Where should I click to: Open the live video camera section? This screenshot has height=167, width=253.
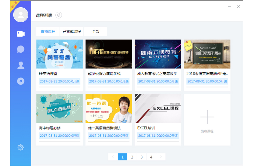point(21,34)
